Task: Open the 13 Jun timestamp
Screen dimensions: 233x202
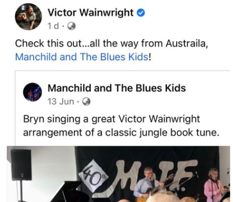Action: [x=61, y=102]
